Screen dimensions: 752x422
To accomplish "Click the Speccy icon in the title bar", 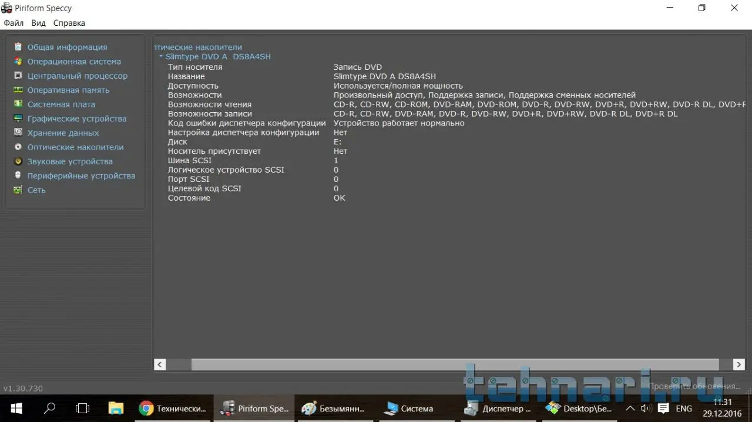I will [6, 8].
